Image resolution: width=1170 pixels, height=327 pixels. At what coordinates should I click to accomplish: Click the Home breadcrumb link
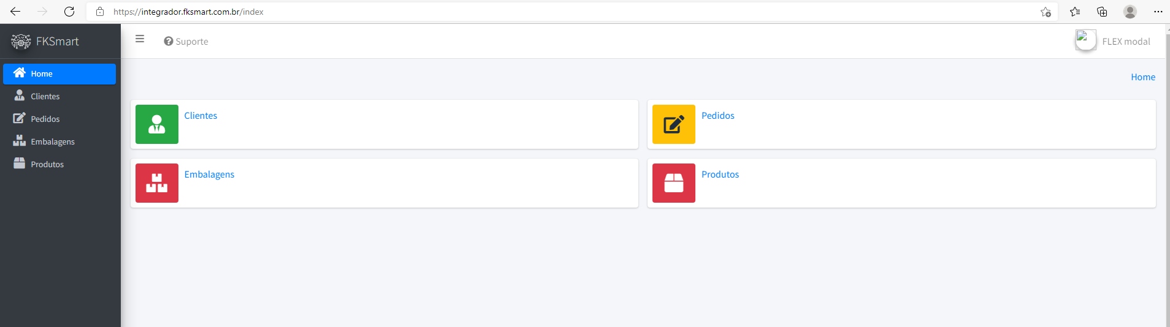coord(1142,77)
